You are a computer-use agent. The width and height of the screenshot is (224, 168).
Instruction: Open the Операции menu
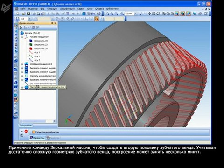[52, 9]
